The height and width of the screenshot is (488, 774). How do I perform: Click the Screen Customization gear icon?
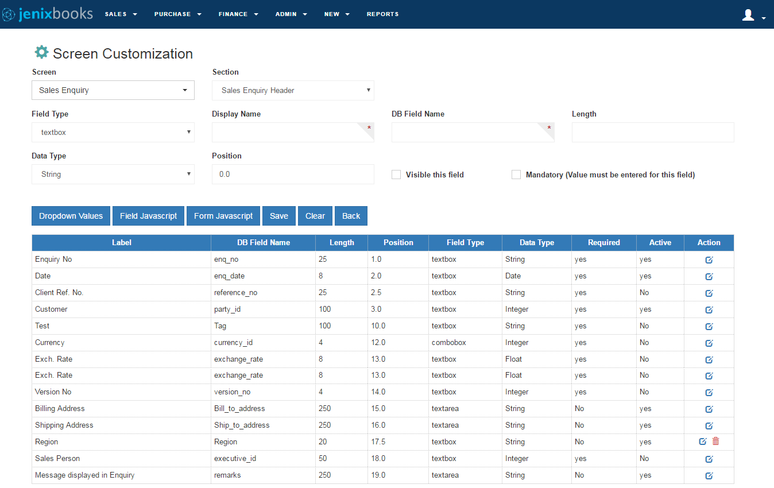(x=41, y=52)
